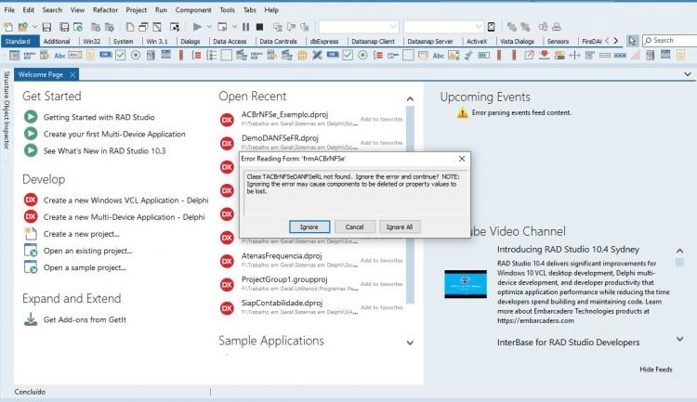This screenshot has width=697, height=402.
Task: Click the palette selection arrow cursor icon
Action: (632, 41)
